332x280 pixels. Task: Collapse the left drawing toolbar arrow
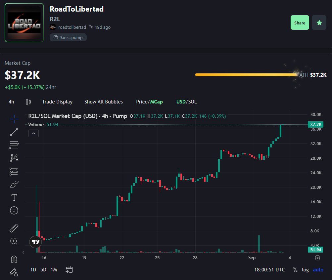coord(23,252)
